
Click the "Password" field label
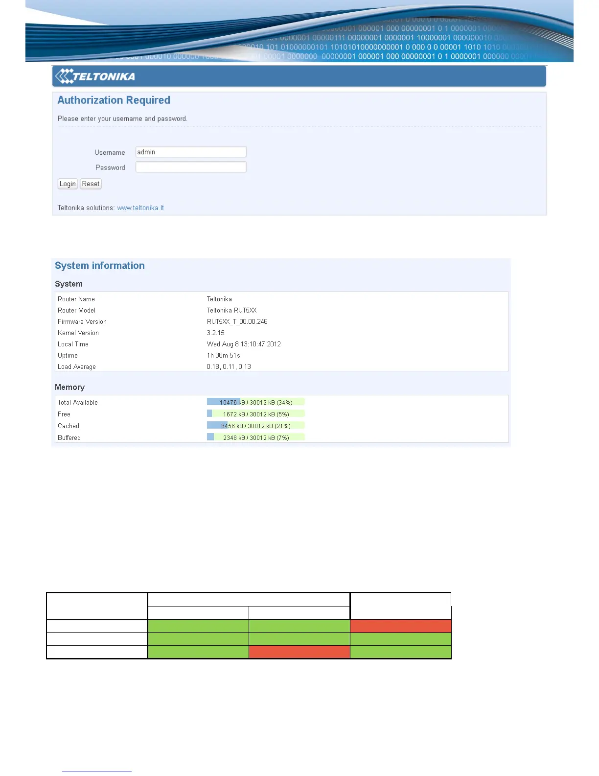pos(110,168)
